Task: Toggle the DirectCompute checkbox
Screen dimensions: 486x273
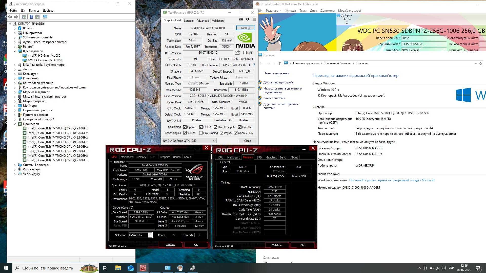Action: [x=216, y=127]
